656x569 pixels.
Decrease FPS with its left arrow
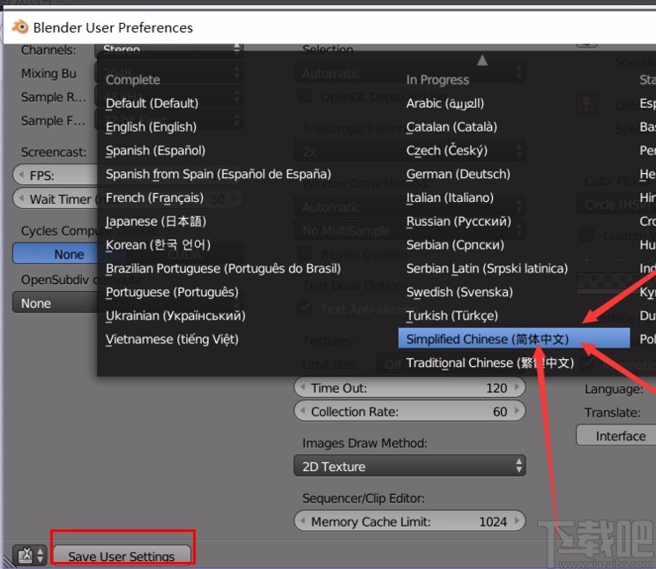click(21, 175)
